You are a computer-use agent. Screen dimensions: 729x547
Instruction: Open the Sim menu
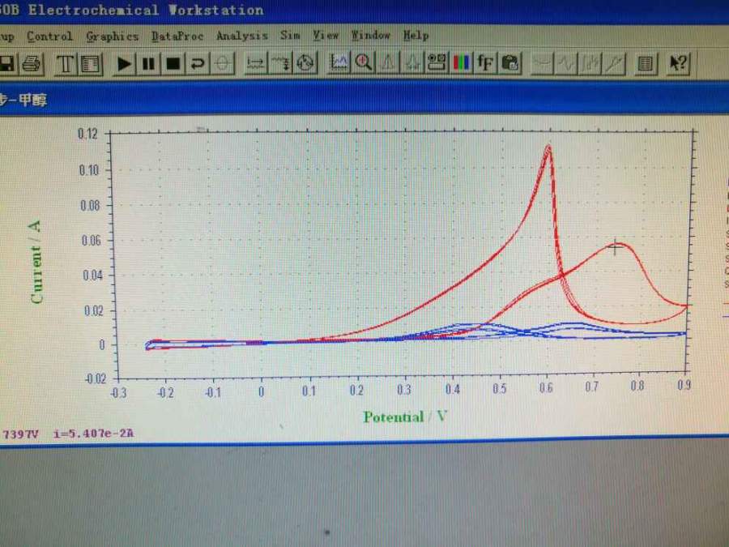290,36
